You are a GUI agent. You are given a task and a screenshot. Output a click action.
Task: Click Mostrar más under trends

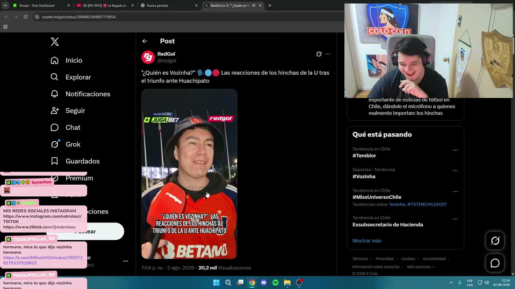click(367, 241)
